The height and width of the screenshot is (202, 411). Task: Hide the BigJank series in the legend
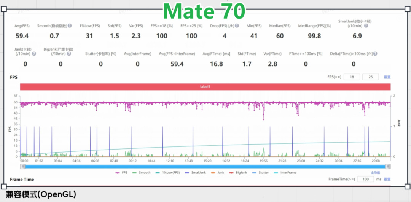pyautogui.click(x=238, y=173)
